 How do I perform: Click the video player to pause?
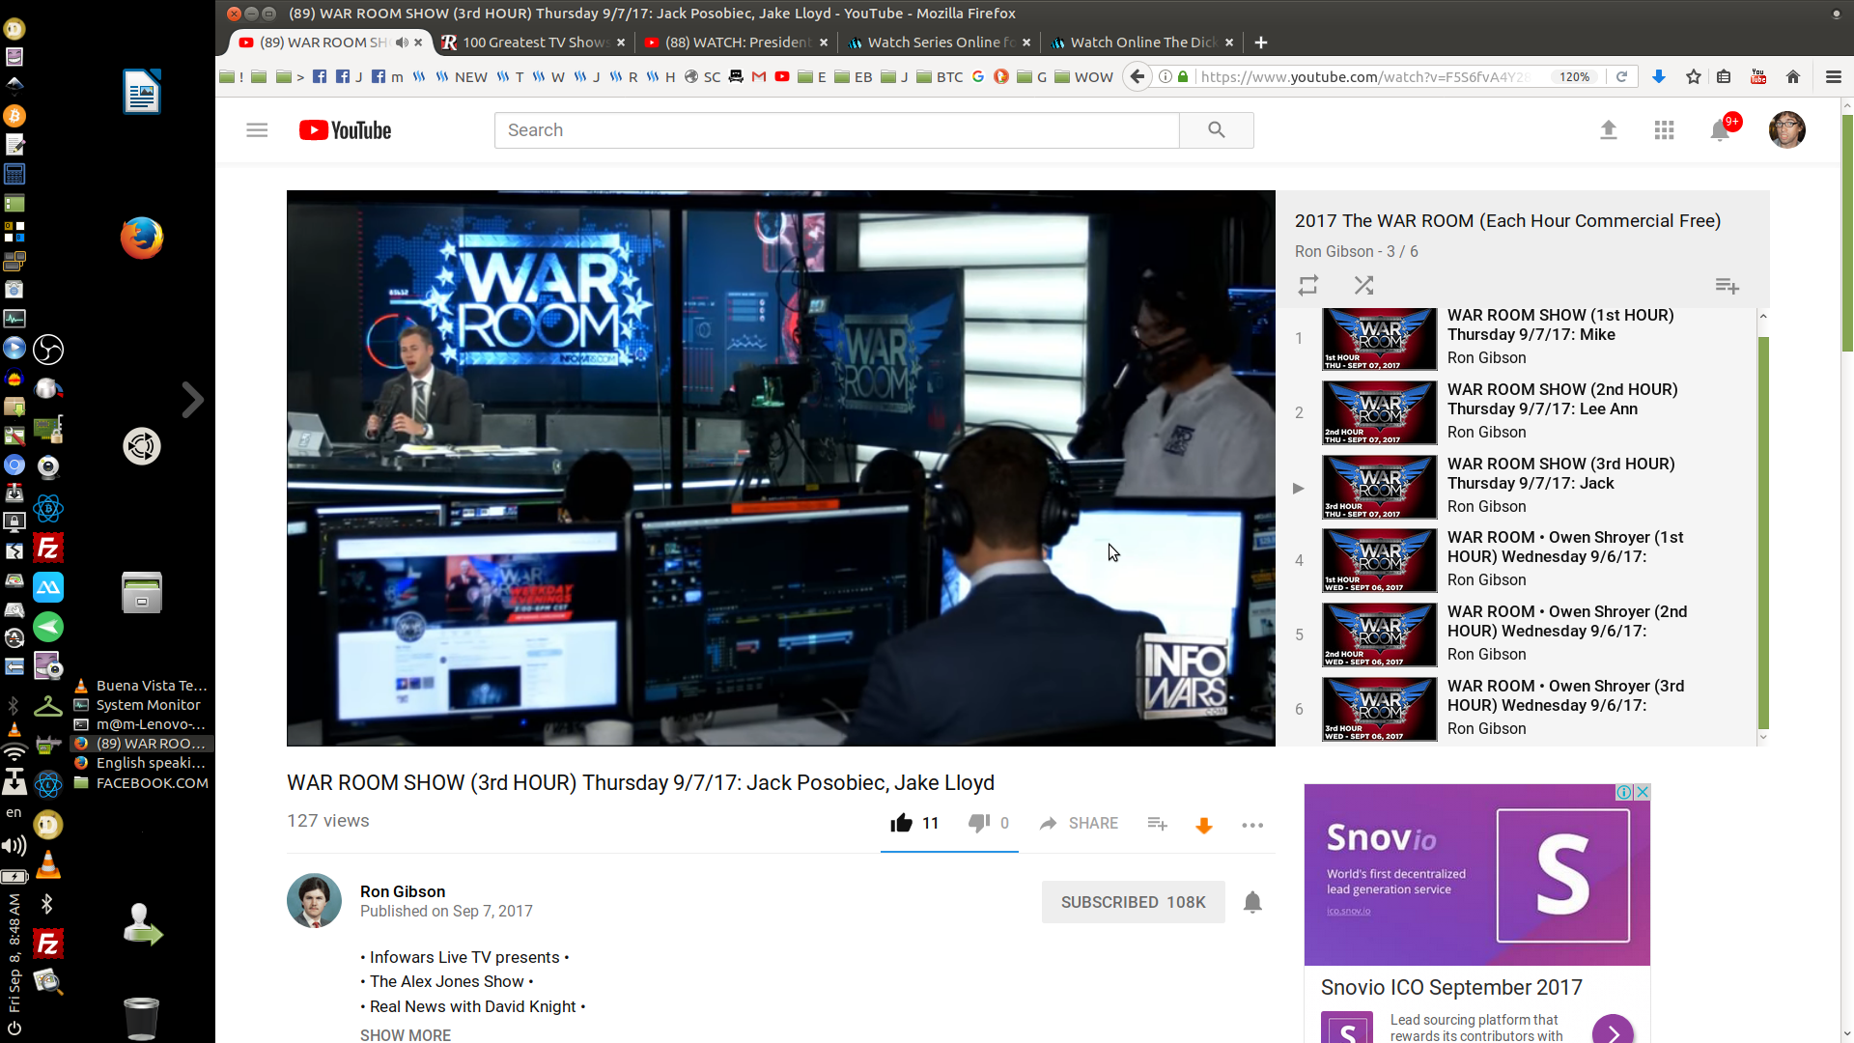[780, 467]
